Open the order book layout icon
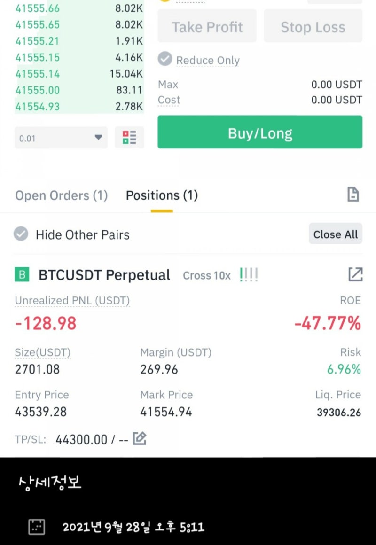This screenshot has height=545, width=376. (129, 138)
